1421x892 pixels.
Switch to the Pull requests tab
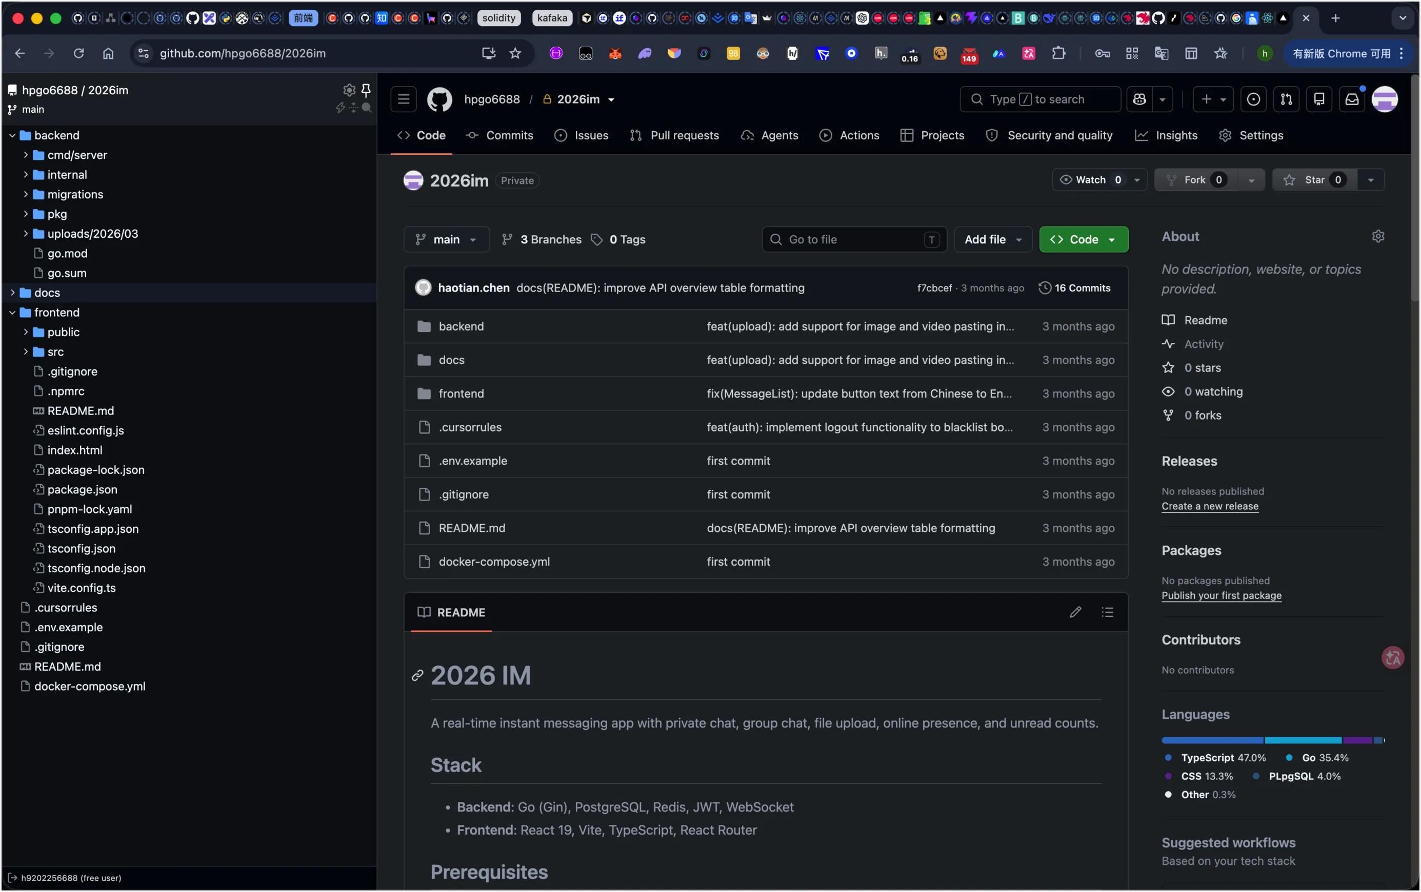674,135
